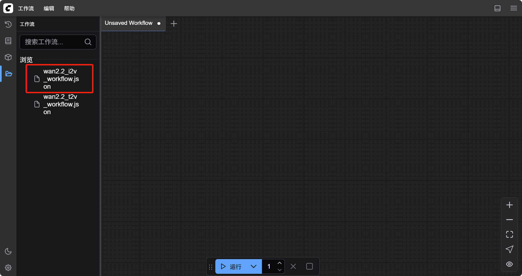Open settings with the gear icon
Screen dimensions: 522x276
(x=8, y=268)
